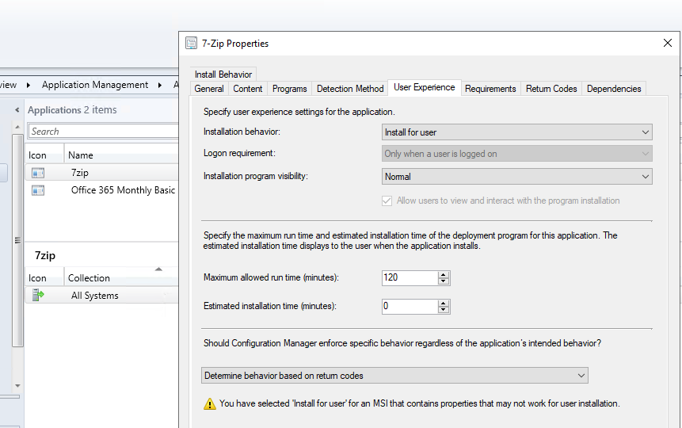Click the Applications Search box
Viewport: 682px width, 428px height.
tap(104, 132)
